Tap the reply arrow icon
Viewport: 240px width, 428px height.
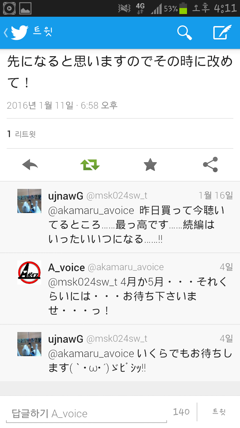click(30, 165)
